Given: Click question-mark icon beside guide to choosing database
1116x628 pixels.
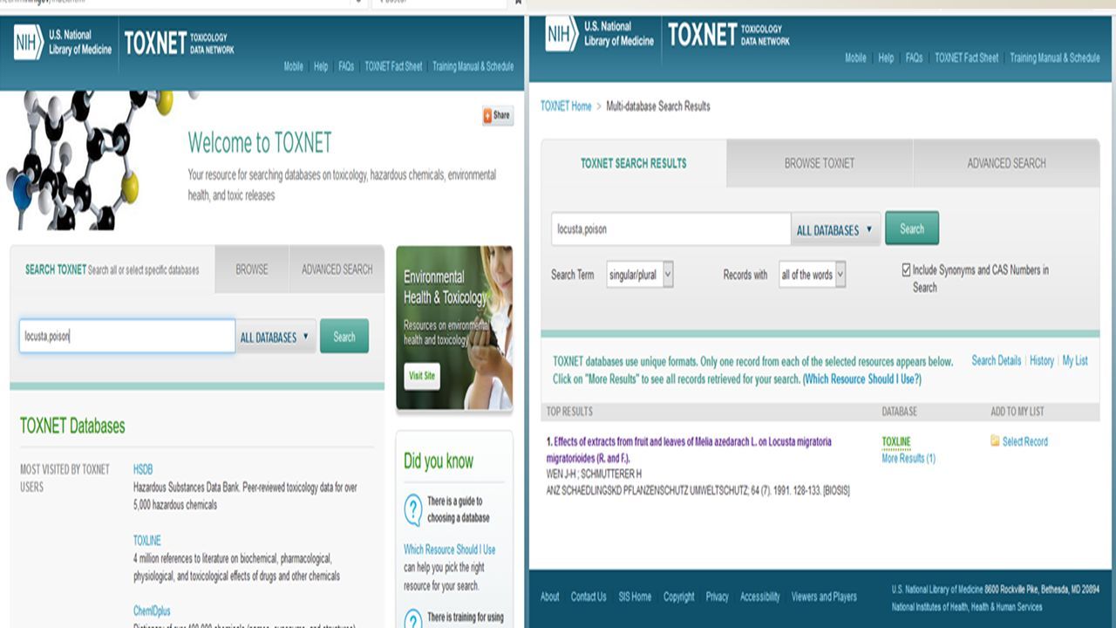Looking at the screenshot, I should point(413,509).
